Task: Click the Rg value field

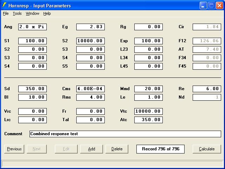Action: [x=148, y=27]
